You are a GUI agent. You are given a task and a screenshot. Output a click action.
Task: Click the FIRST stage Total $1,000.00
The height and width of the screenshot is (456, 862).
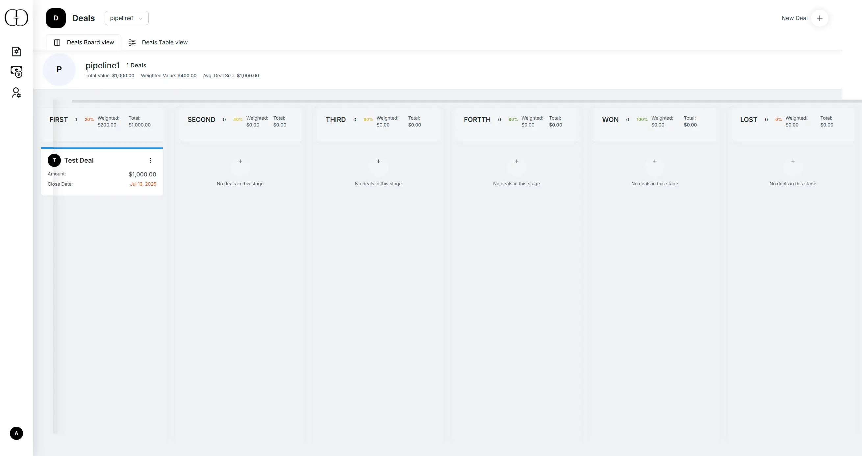click(x=139, y=122)
